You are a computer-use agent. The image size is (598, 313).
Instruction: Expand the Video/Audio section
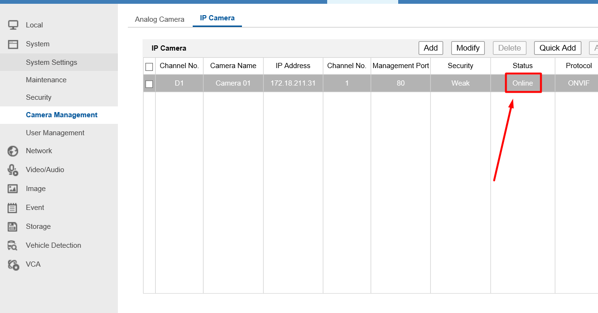click(45, 170)
